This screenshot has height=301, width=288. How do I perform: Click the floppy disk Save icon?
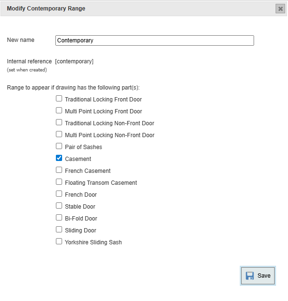tap(250, 276)
